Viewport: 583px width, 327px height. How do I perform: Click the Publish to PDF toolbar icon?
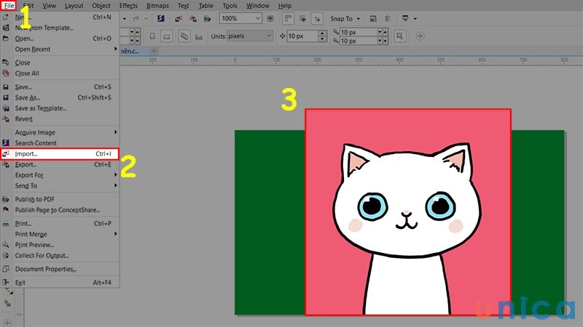[207, 18]
